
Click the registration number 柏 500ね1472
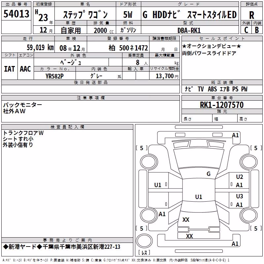click(128, 48)
